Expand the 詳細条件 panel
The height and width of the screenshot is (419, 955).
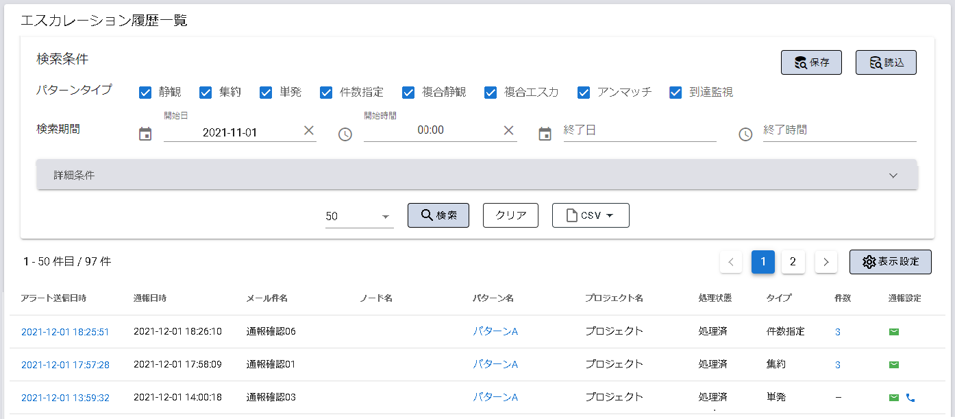click(477, 176)
